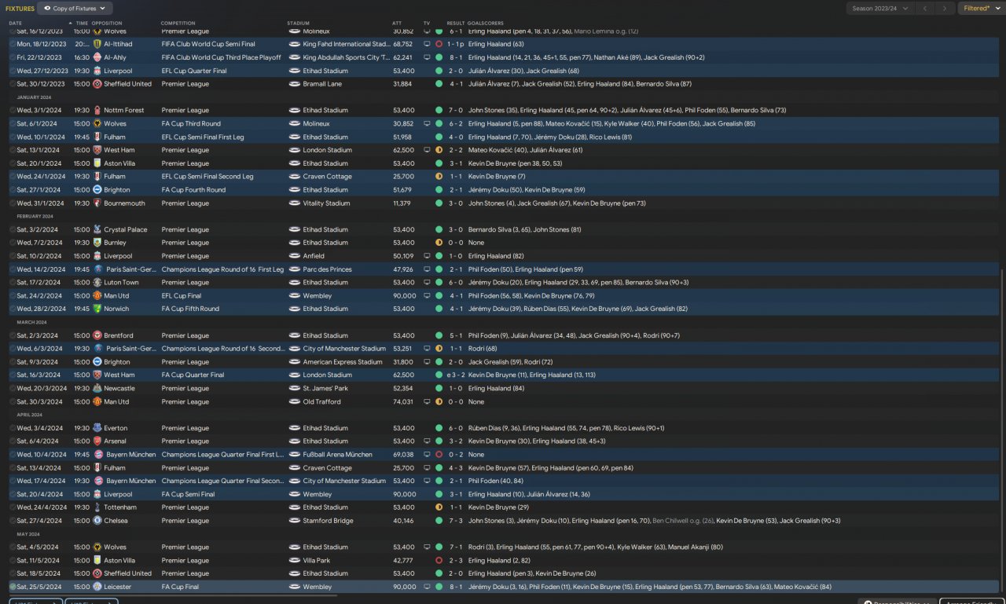Tick the selector circle for Sat, 27/4/2024

(x=13, y=521)
